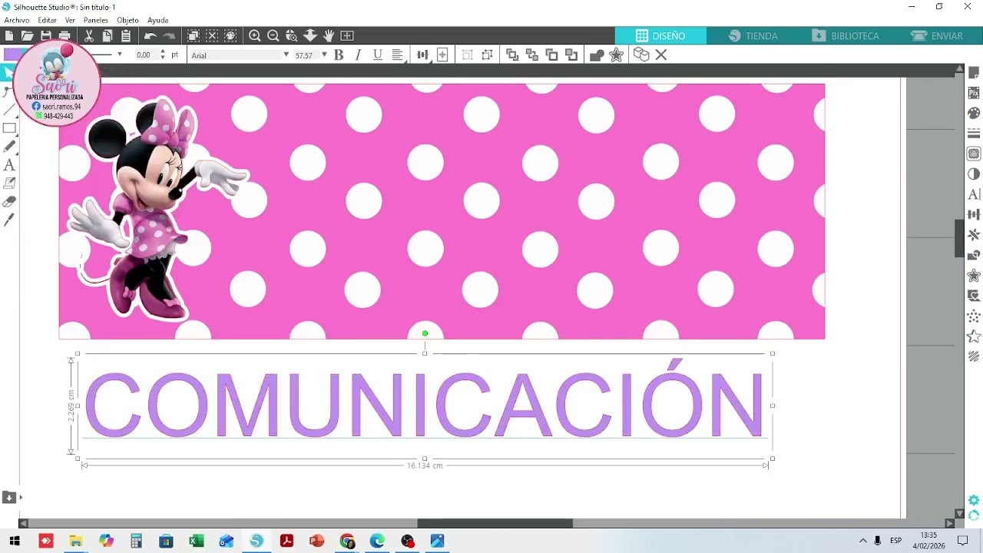Open the Editar menu
This screenshot has width=983, height=553.
[48, 20]
